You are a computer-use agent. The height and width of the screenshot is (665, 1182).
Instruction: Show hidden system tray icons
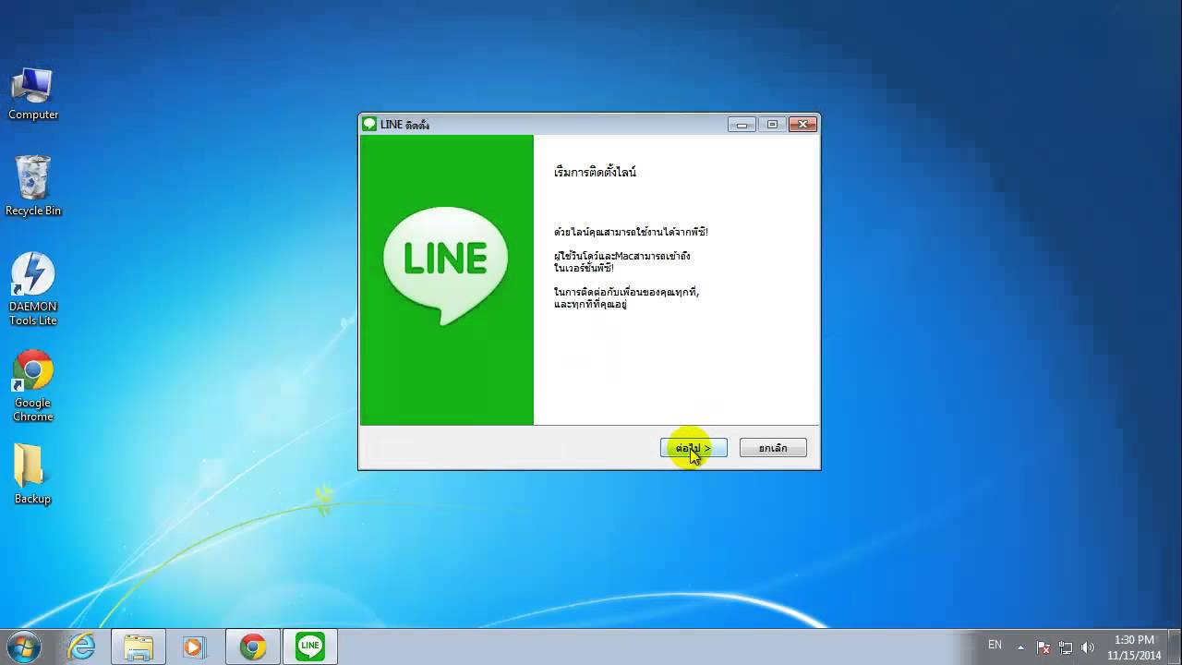click(1020, 647)
